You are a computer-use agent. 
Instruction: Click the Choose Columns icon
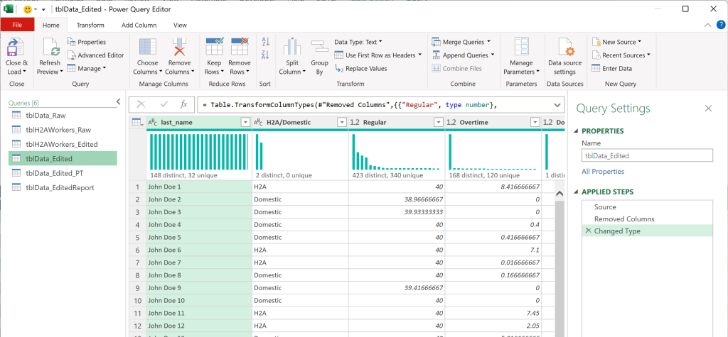click(148, 48)
